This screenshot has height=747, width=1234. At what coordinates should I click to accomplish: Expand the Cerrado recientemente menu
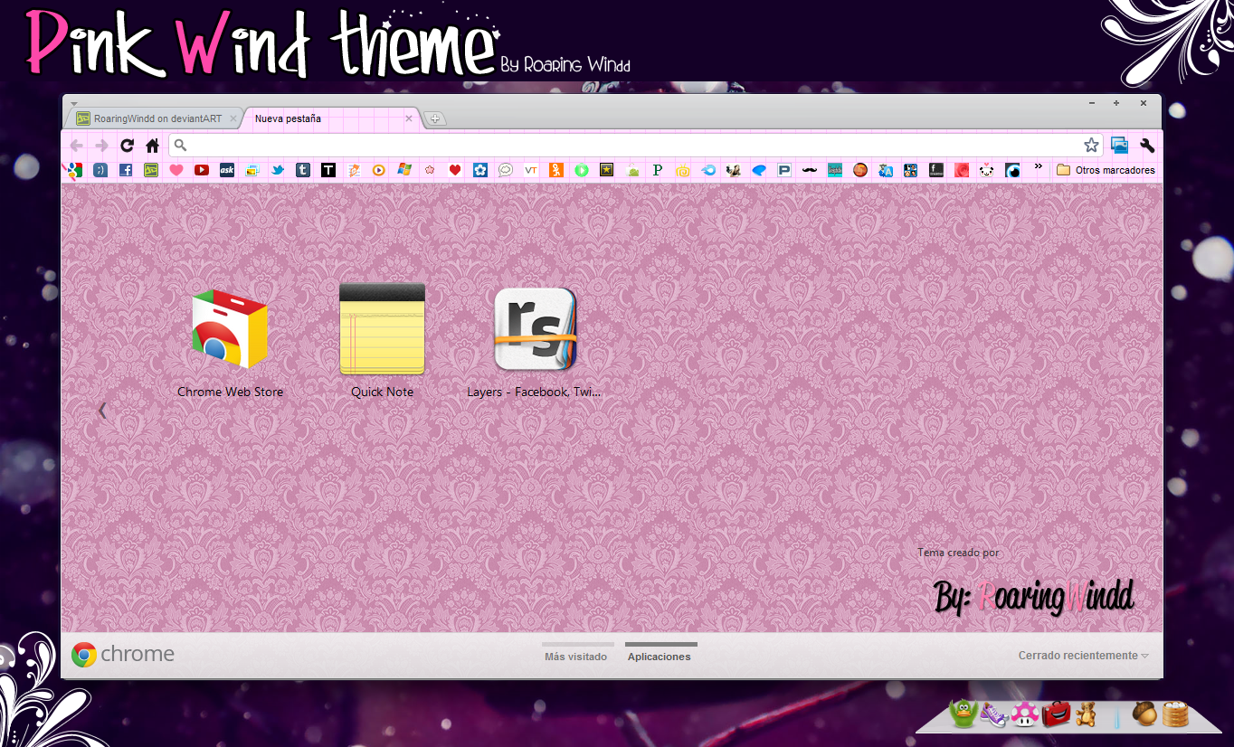(x=1083, y=656)
